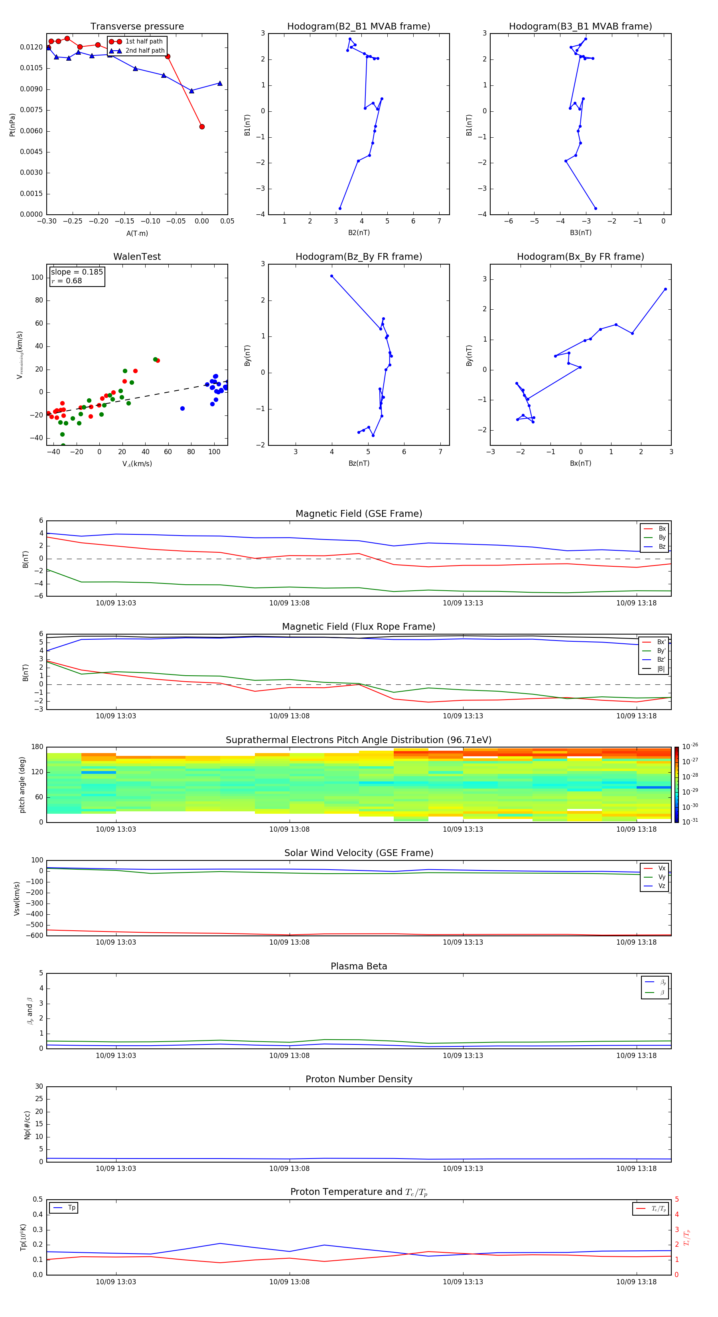Click the "Hodogram(Bz_By FR frame)" title

coord(359,257)
